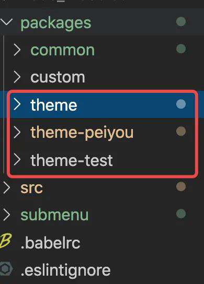Expand the custom folder chevron
Image resolution: width=204 pixels, height=284 pixels.
pyautogui.click(x=17, y=77)
